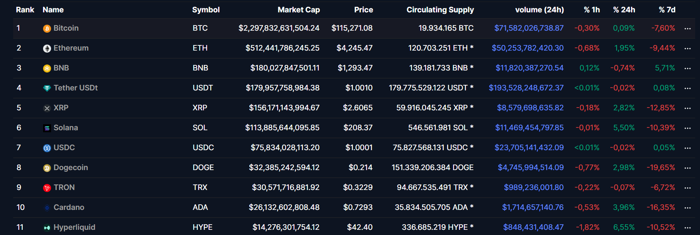Open the Hyperliquid name link
Image resolution: width=700 pixels, height=235 pixels.
coord(74,227)
